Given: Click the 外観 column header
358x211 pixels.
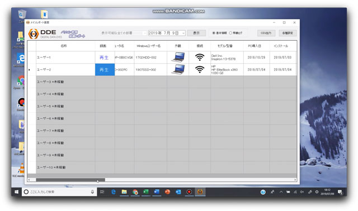Looking at the screenshot, I should (x=178, y=46).
